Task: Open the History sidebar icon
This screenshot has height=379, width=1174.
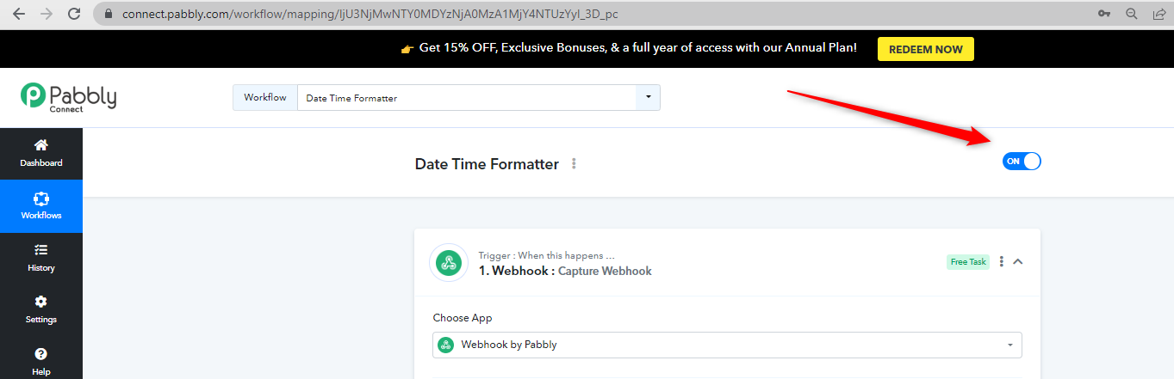Action: [x=40, y=250]
